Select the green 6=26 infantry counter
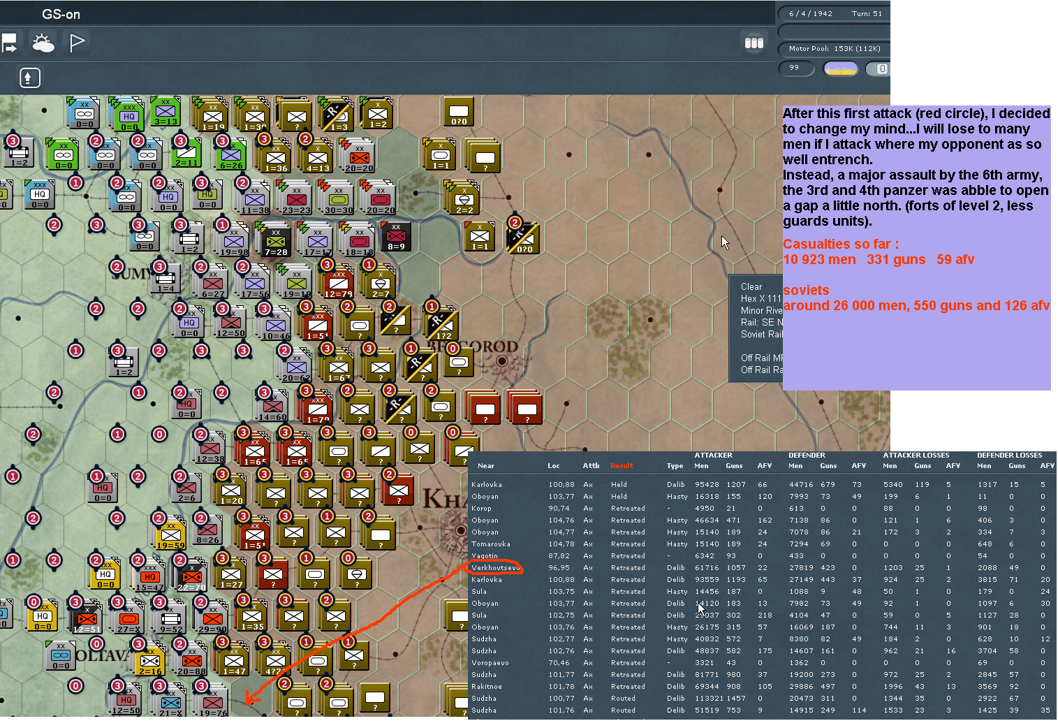 tap(230, 156)
